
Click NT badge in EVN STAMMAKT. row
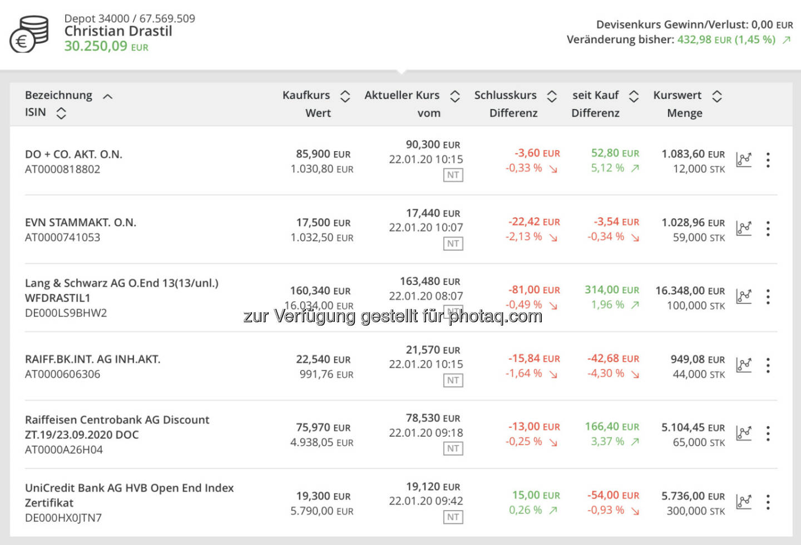click(453, 243)
